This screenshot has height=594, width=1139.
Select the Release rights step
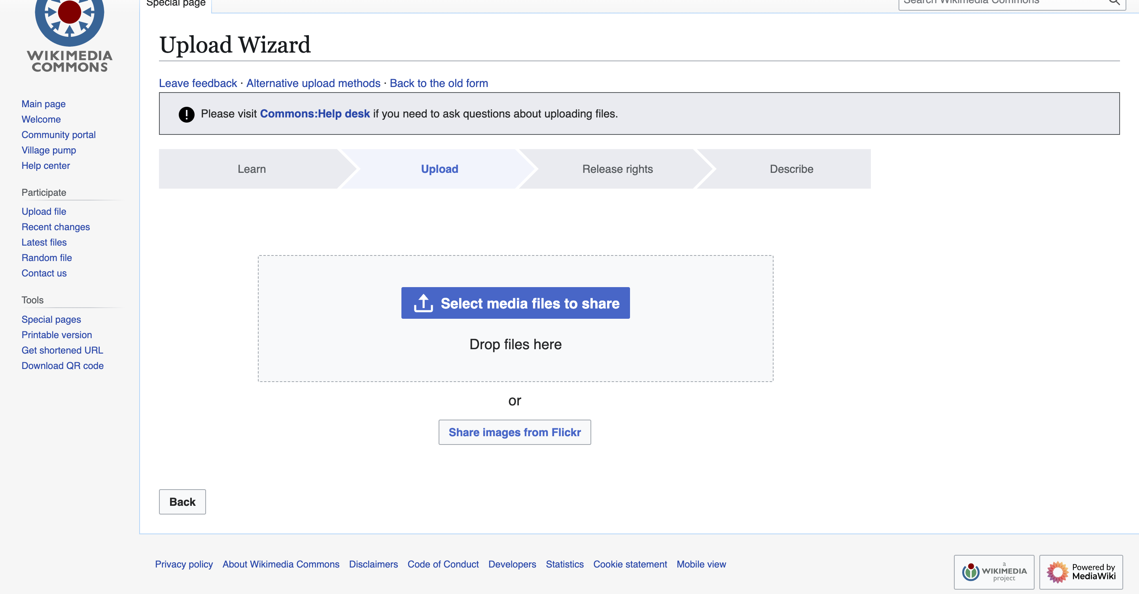click(x=617, y=169)
